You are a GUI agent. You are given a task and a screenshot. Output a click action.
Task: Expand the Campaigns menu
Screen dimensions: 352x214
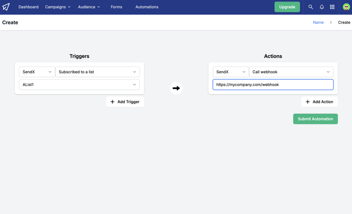[58, 7]
